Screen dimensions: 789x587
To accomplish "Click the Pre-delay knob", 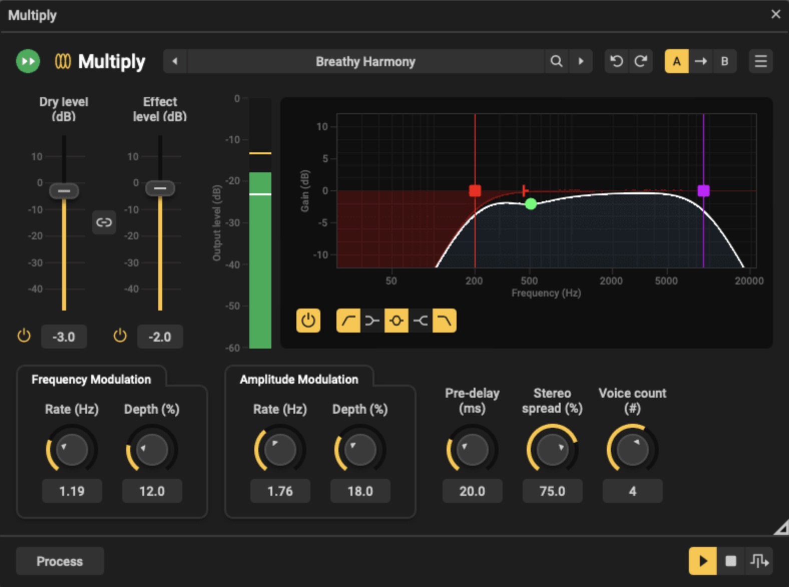I will point(473,449).
